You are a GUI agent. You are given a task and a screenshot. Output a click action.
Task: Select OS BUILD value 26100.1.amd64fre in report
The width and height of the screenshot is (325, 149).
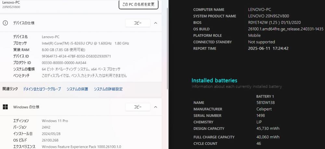pyautogui.click(x=286, y=29)
